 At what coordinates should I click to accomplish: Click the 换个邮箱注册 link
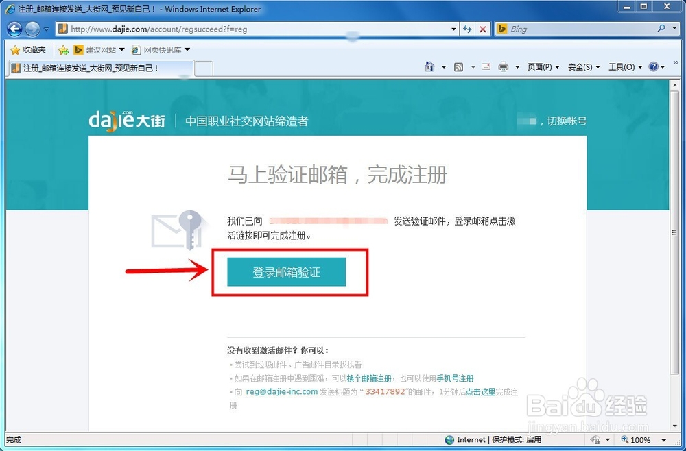(x=369, y=378)
